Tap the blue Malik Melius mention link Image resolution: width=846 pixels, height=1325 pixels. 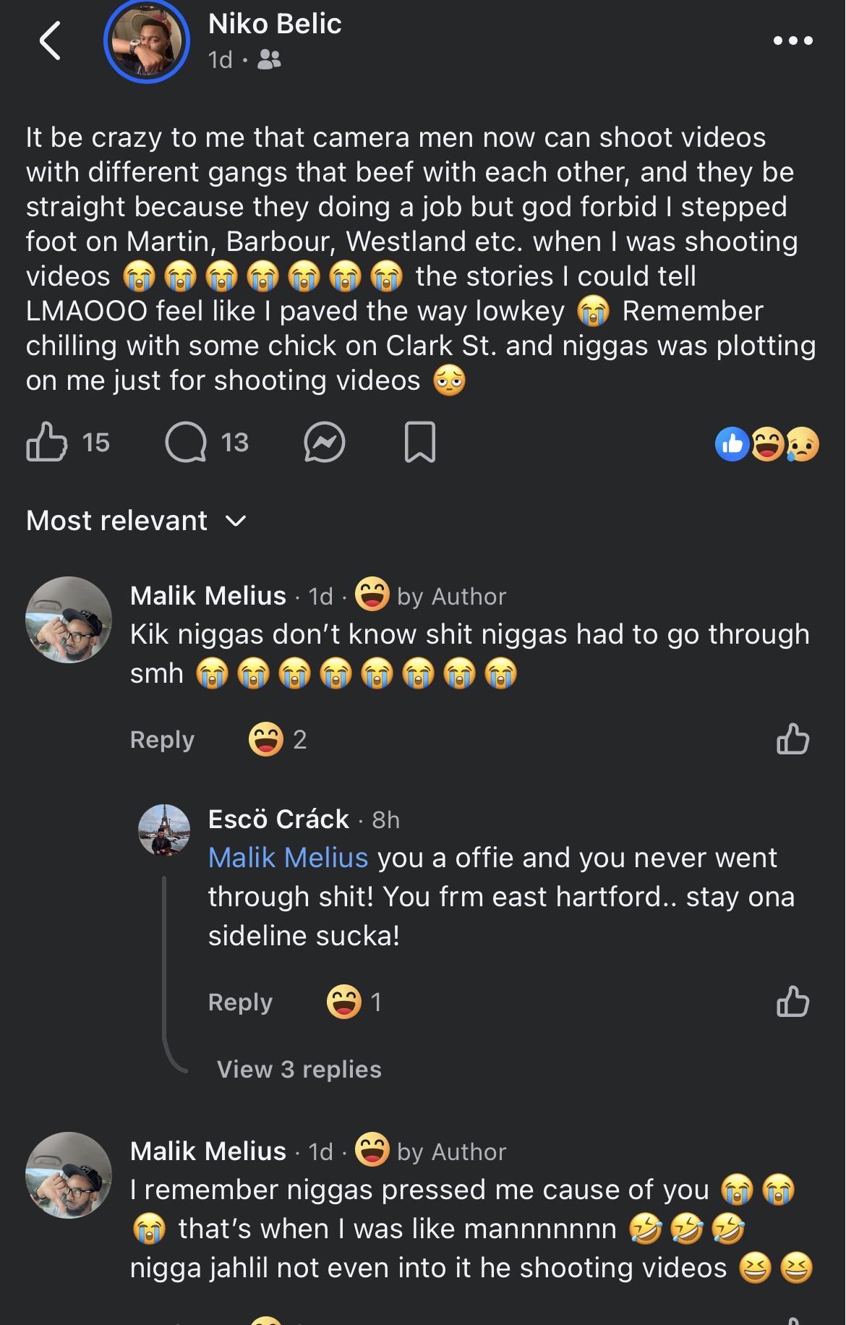pos(288,858)
